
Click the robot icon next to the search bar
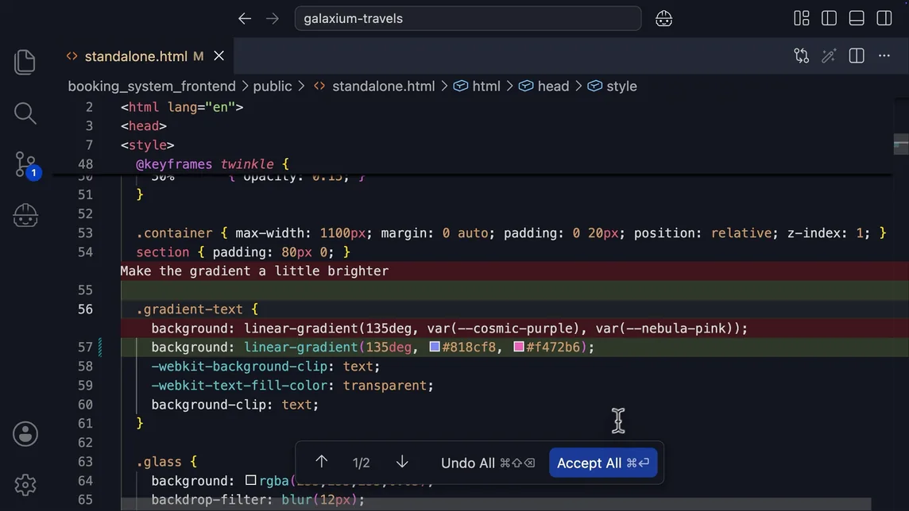click(663, 18)
